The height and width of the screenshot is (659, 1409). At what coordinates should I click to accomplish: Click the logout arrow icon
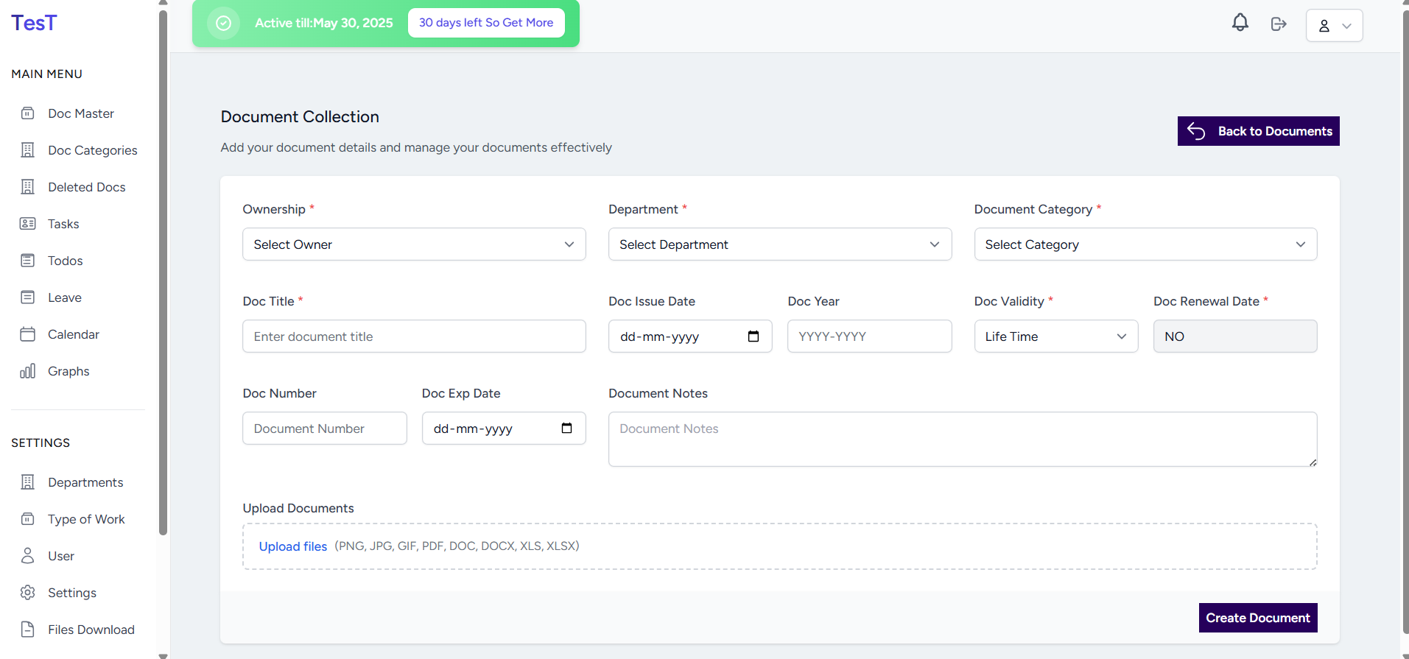[1279, 24]
